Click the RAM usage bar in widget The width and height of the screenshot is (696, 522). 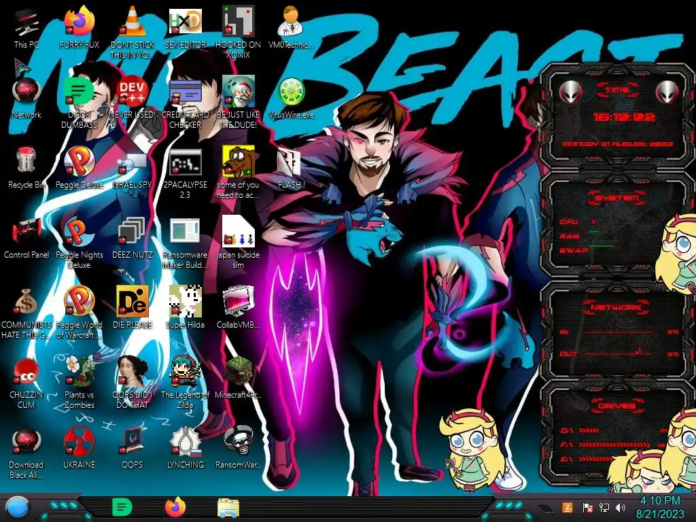pyautogui.click(x=594, y=232)
